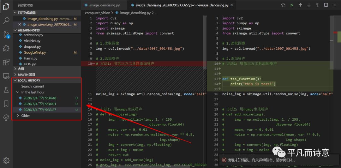Viewport: 341px width, 168px height.
Task: Click the 资源管理器 sidebar title
Action: point(26,5)
